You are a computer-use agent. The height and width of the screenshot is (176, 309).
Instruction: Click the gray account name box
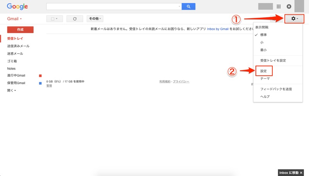(x=265, y=7)
